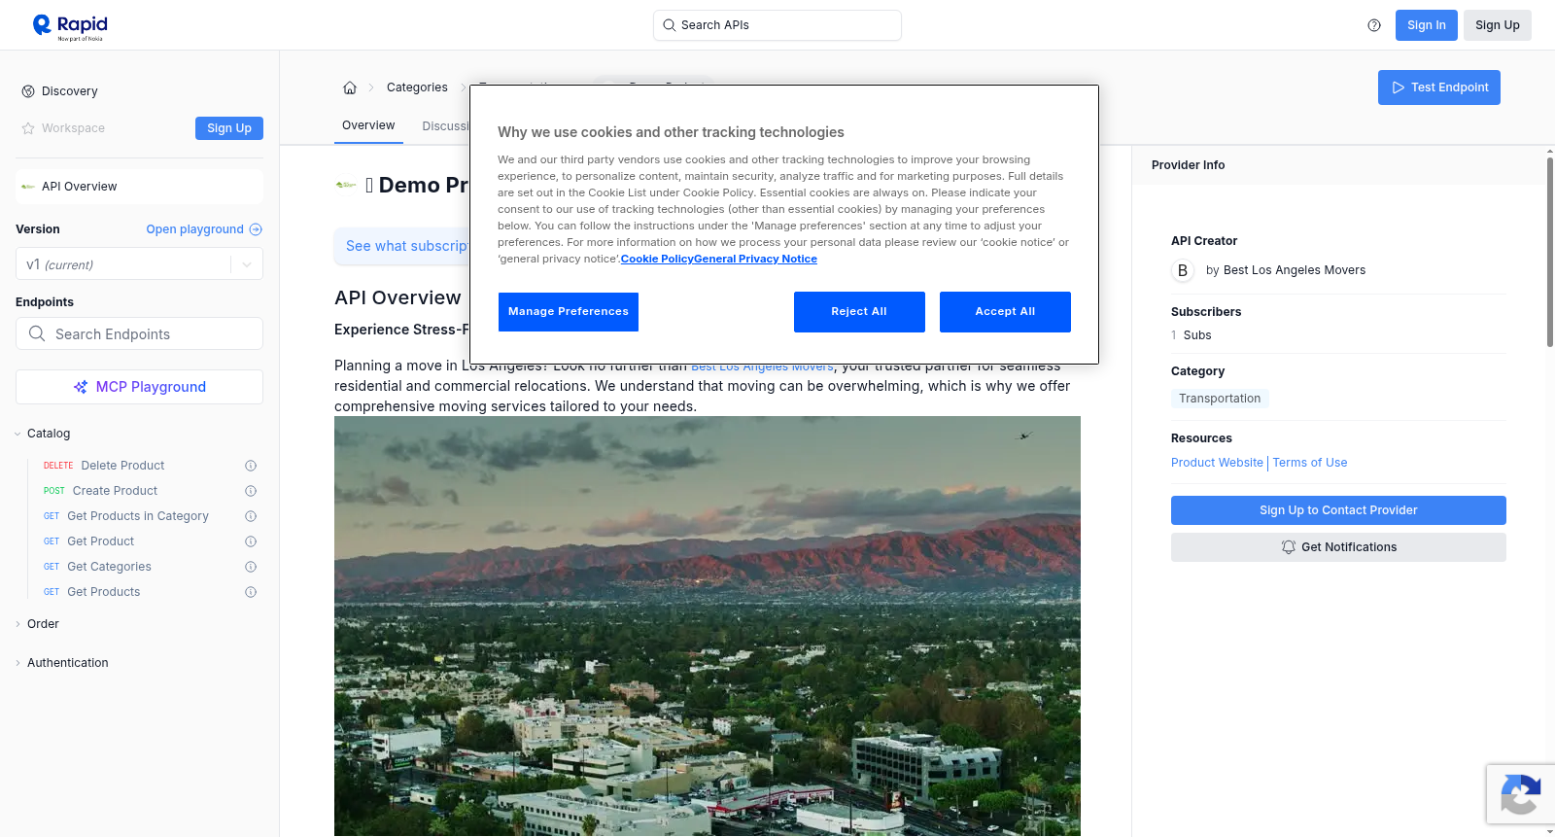The image size is (1555, 837).
Task: Expand the Authentication section
Action: click(x=62, y=663)
